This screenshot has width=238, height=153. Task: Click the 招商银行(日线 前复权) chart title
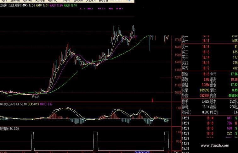pos(11,5)
